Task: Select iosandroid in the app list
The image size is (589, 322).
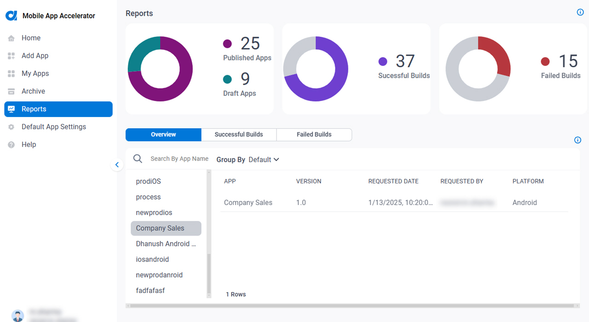Action: (166, 259)
